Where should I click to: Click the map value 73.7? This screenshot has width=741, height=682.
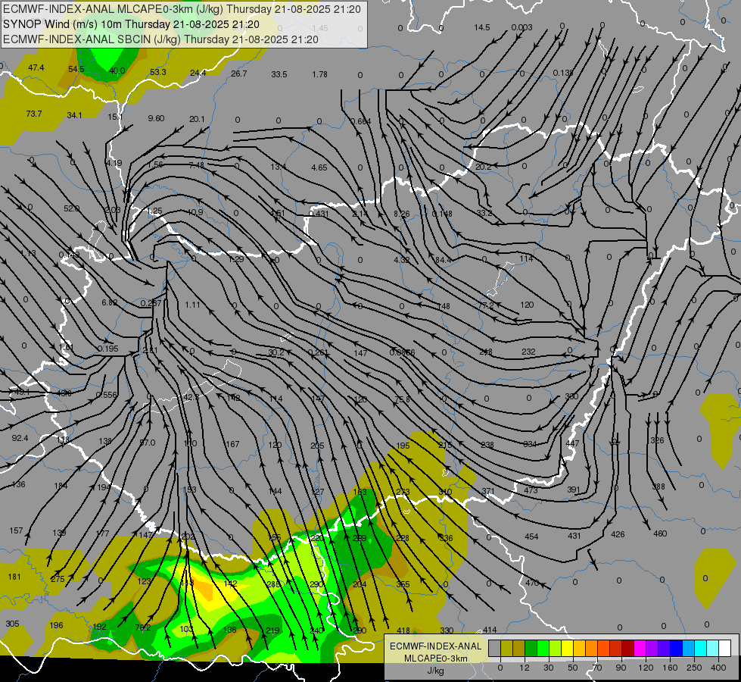click(34, 114)
